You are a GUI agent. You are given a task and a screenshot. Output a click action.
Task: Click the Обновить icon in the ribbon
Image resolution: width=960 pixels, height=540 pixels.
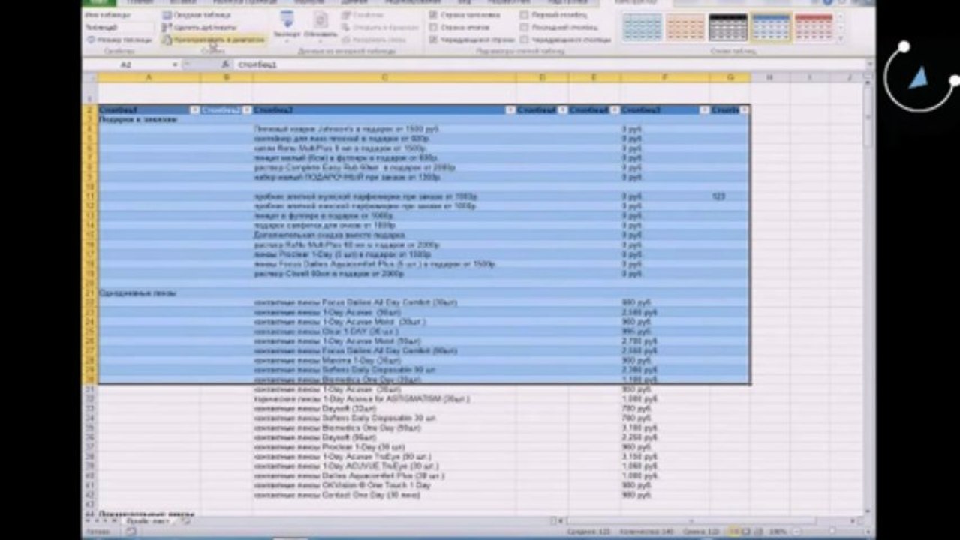click(321, 19)
